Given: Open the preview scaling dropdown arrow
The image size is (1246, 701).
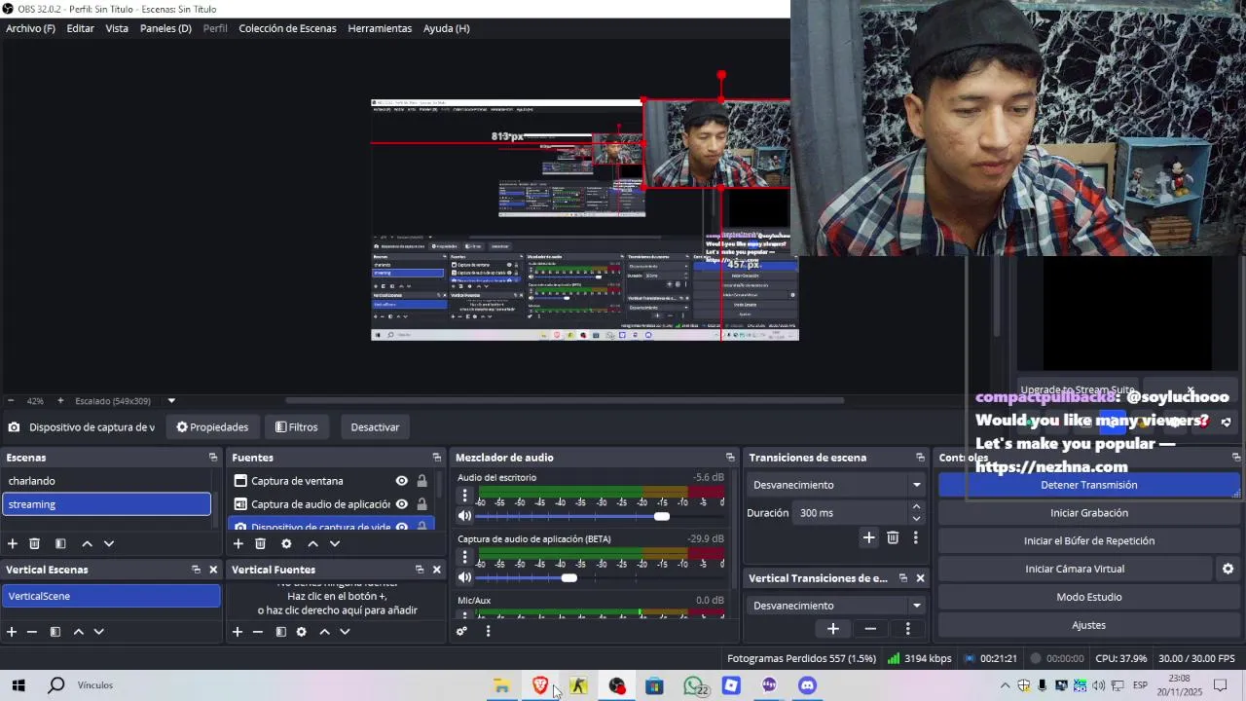Looking at the screenshot, I should click(171, 401).
